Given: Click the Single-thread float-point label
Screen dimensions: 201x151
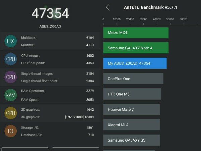Looking at the screenshot, I should 40,81.
